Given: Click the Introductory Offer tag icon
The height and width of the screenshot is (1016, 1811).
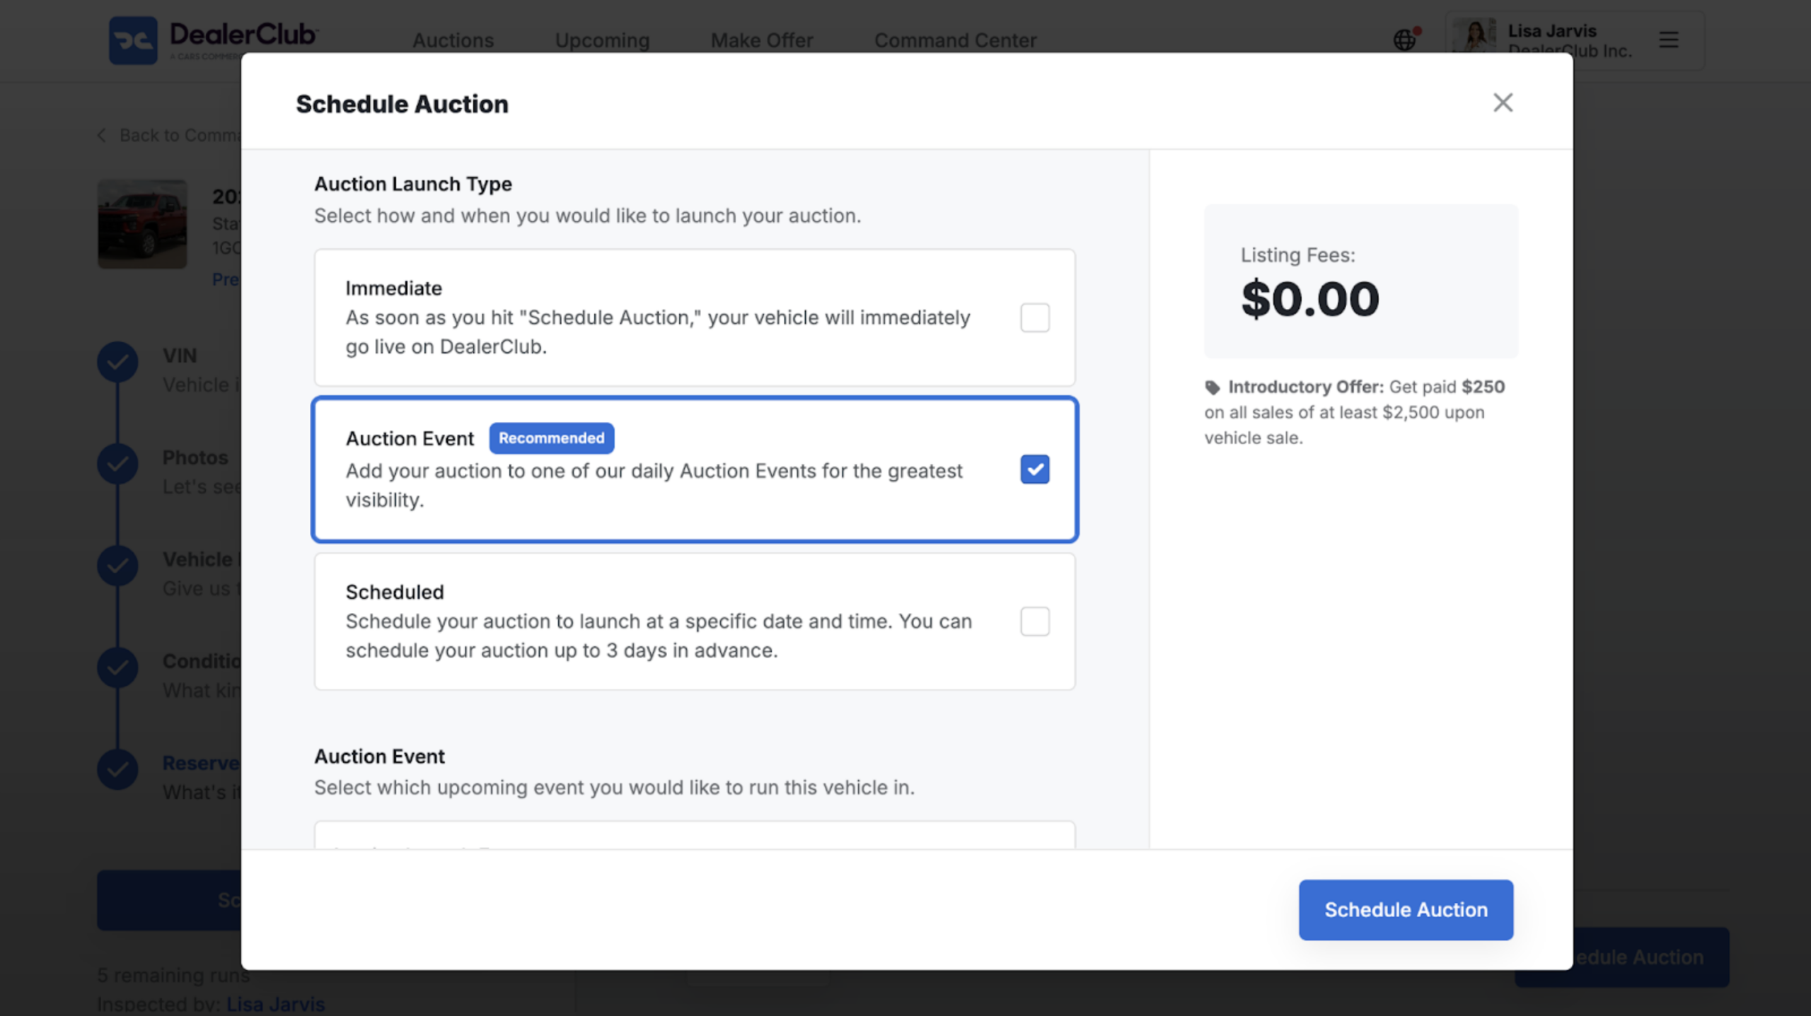Looking at the screenshot, I should 1213,387.
